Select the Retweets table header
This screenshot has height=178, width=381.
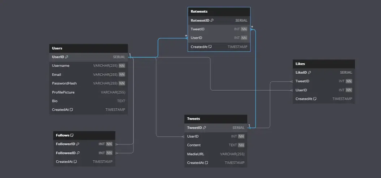click(x=219, y=12)
